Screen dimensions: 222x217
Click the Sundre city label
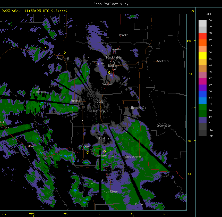coord(75,101)
